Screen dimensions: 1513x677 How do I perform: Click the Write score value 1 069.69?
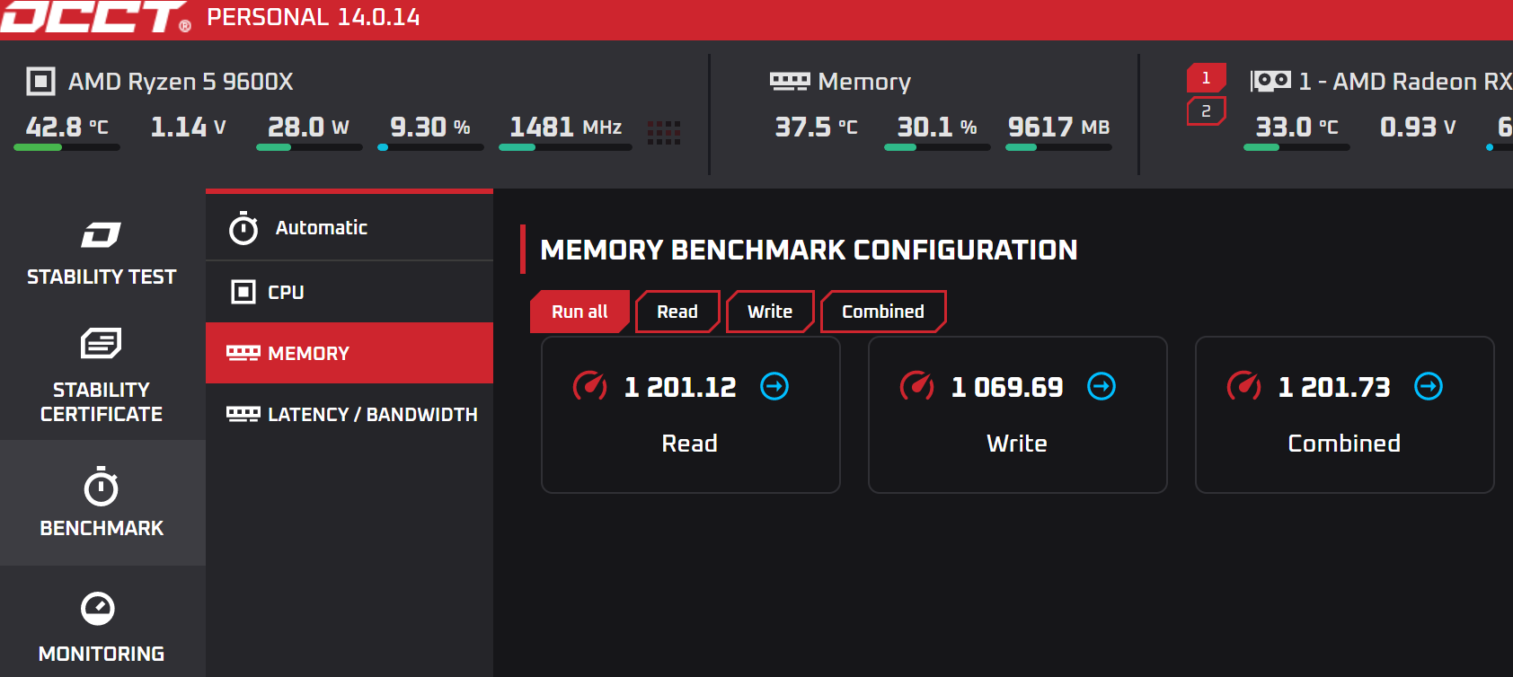click(1007, 387)
